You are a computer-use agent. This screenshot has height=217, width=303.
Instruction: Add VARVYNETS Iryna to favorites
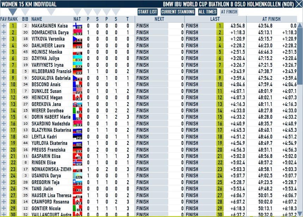(x=4, y=65)
